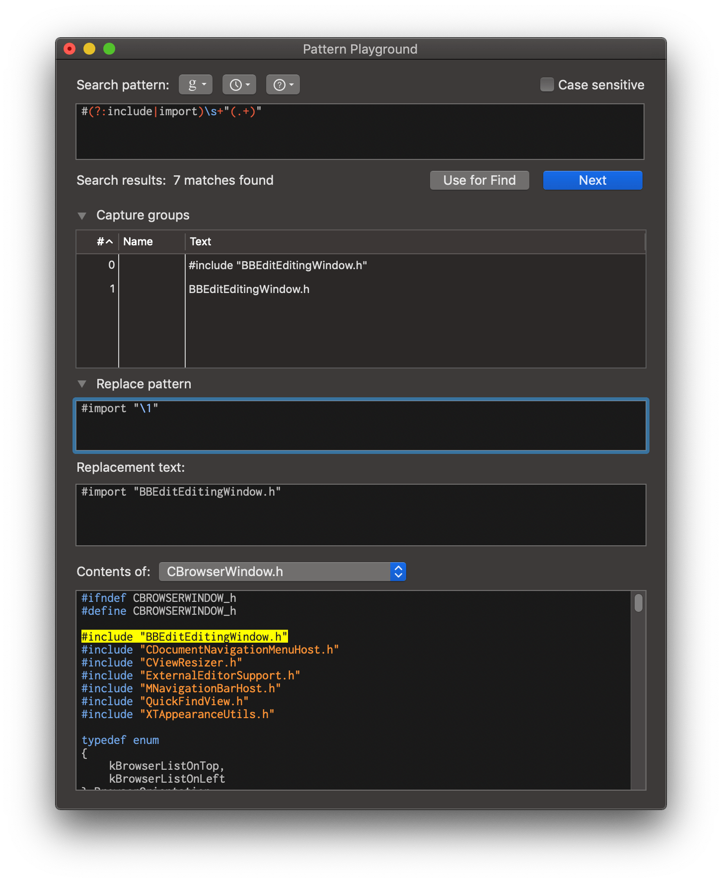Click the Use for Find button
722x883 pixels.
pos(479,180)
